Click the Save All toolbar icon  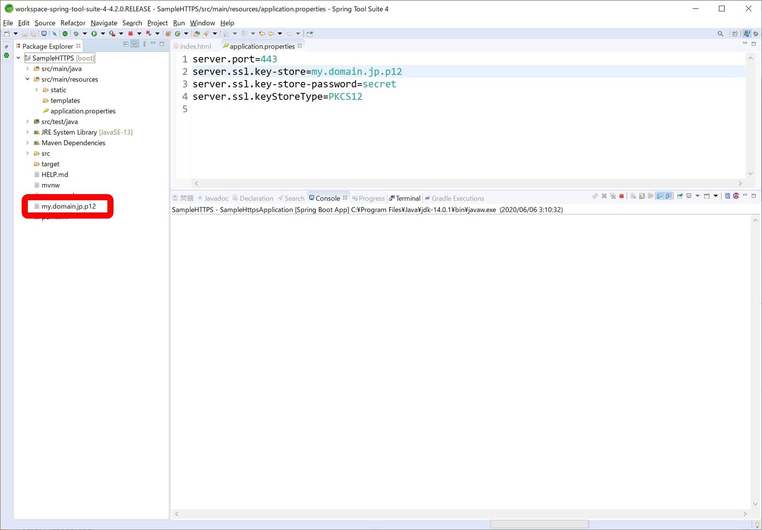(33, 34)
